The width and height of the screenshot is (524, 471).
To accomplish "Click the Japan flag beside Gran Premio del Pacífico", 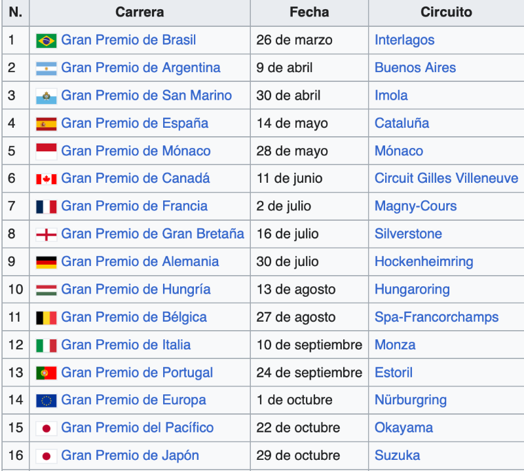I will tap(46, 428).
